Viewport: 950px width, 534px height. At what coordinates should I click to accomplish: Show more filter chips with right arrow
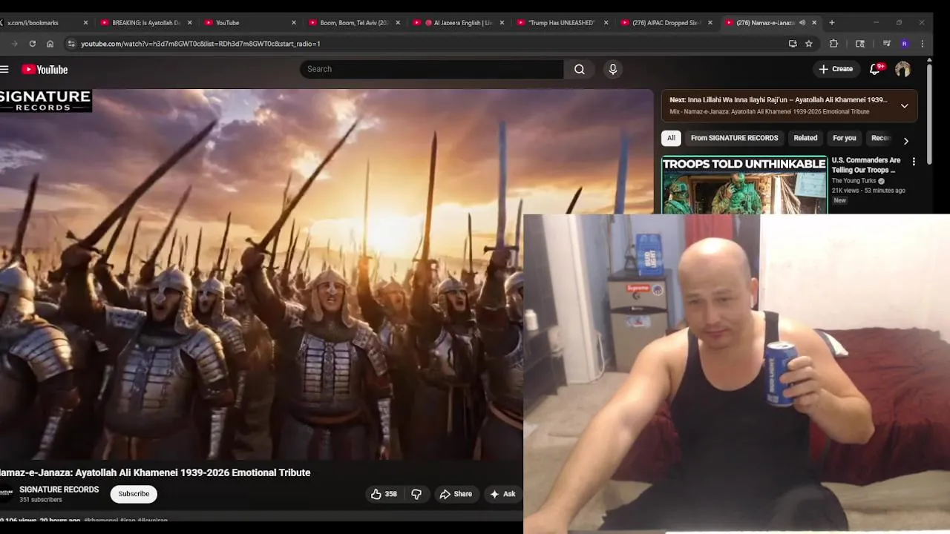[x=905, y=141]
